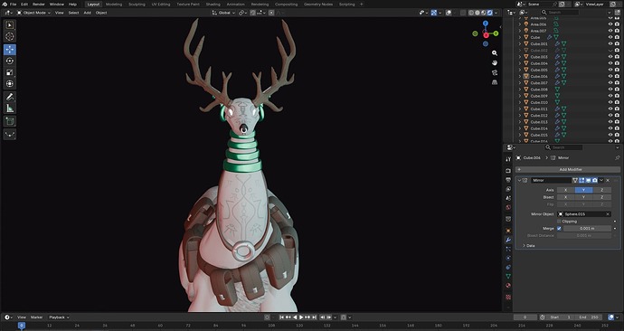Jump to the animation start frame
Screen dimensions: 624x331
[x=282, y=317]
